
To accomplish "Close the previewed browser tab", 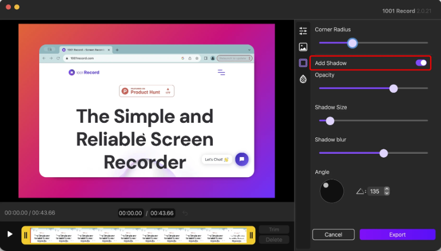I will 108,50.
